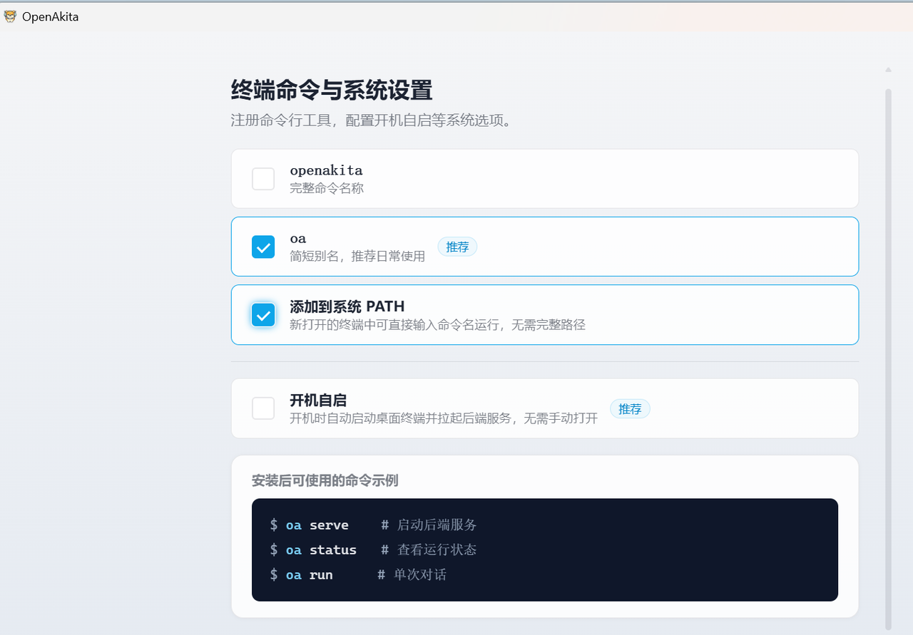Disable the 添加到系统 PATH option
913x635 pixels.
(x=263, y=314)
